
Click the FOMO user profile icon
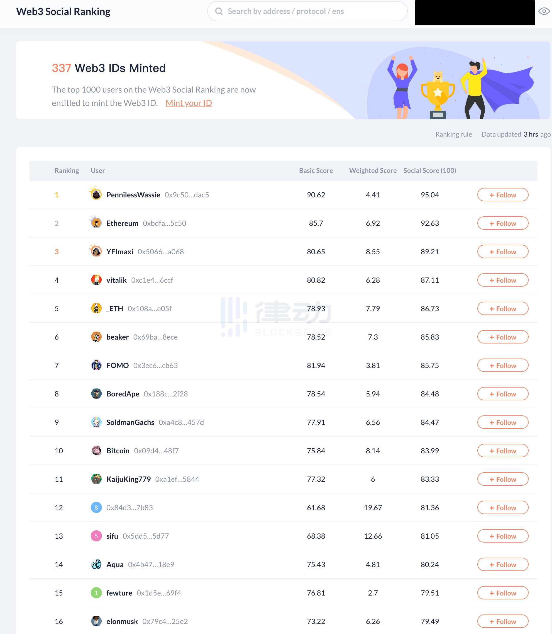[97, 365]
